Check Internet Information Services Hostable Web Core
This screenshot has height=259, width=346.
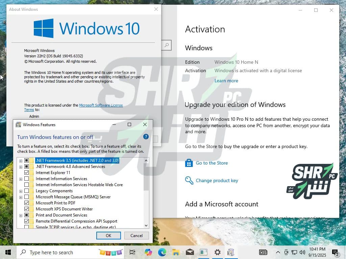click(x=26, y=184)
